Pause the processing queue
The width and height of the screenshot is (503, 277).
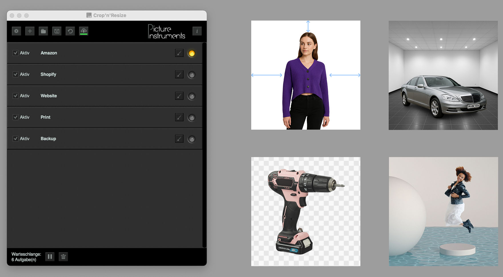(50, 257)
